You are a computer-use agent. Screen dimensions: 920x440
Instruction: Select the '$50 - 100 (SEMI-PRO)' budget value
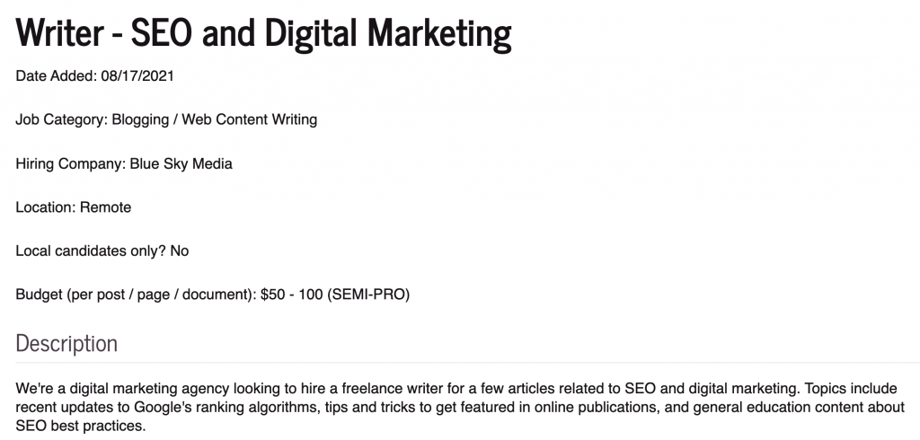click(335, 295)
